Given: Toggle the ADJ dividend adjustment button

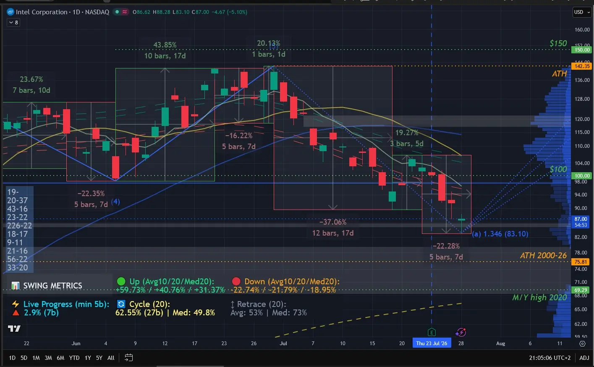Looking at the screenshot, I should (584, 358).
